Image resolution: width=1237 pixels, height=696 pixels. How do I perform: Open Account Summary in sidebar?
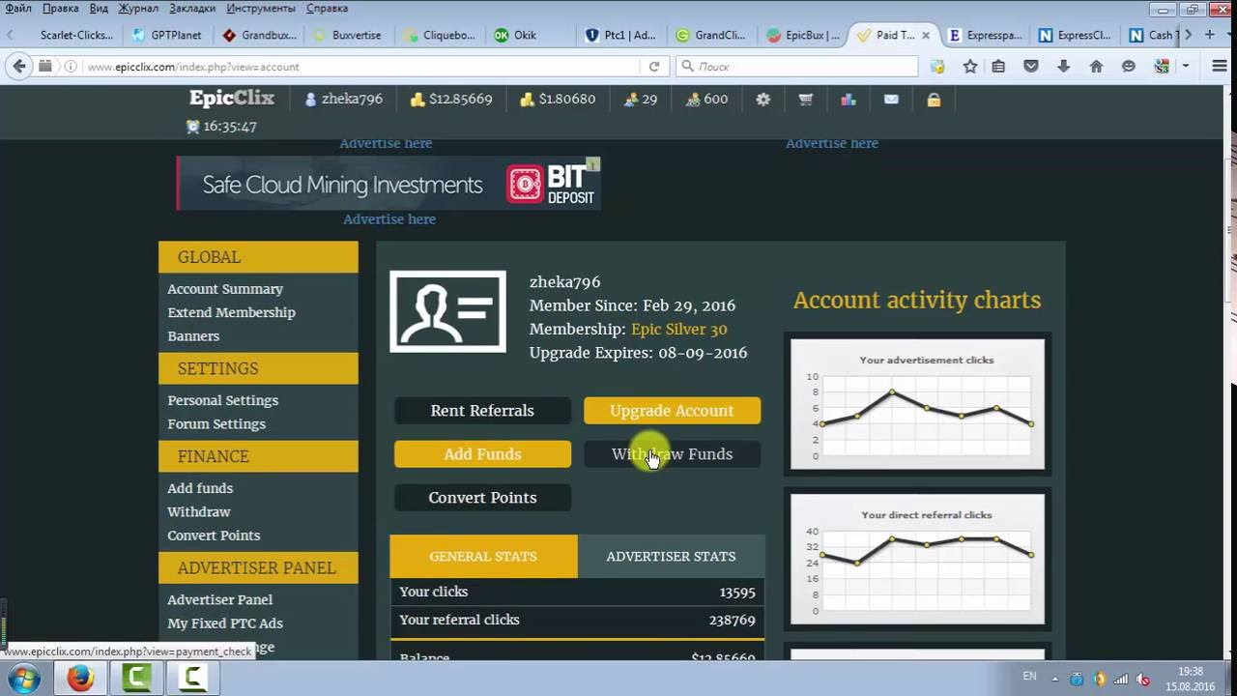[225, 289]
